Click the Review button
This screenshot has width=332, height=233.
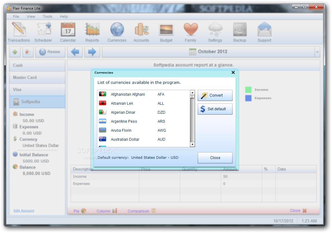coord(50,52)
